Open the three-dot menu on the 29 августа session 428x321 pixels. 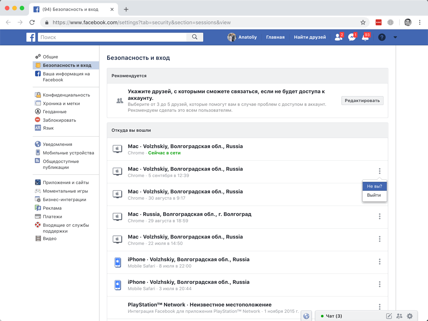[x=379, y=216]
